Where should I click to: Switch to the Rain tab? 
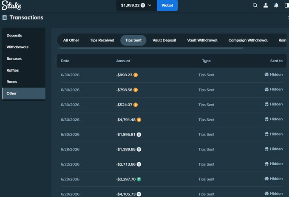(282, 40)
